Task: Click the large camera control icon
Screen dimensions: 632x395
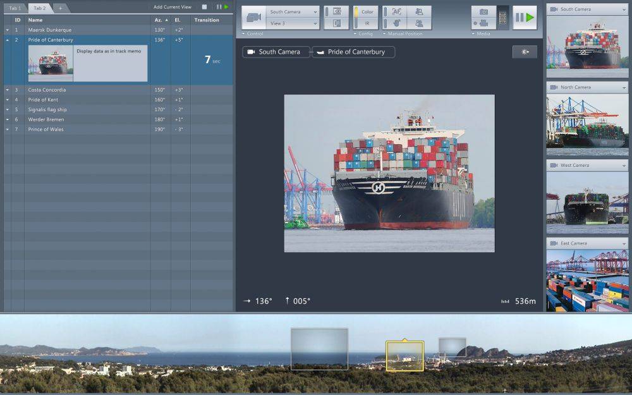Action: click(x=253, y=18)
